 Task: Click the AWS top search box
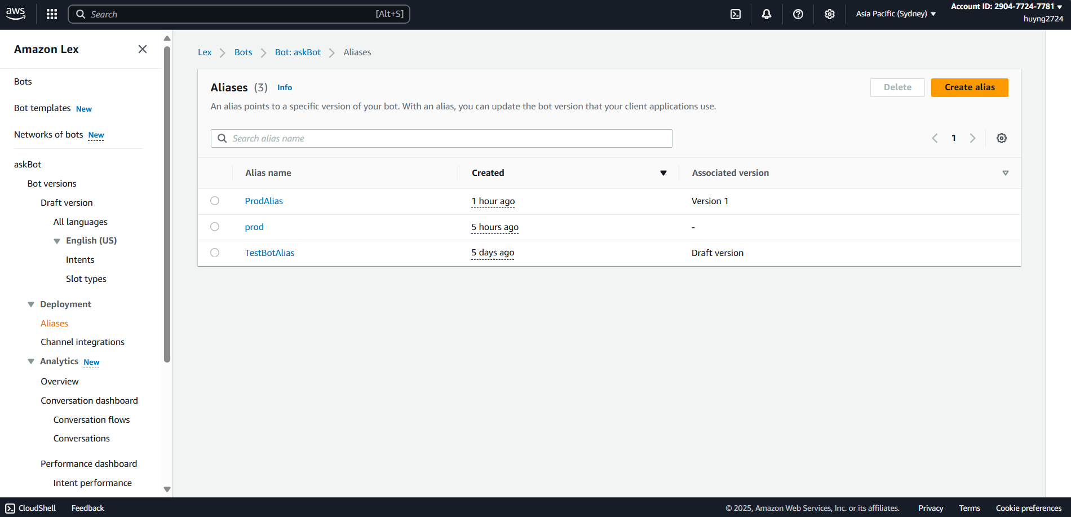pyautogui.click(x=239, y=14)
